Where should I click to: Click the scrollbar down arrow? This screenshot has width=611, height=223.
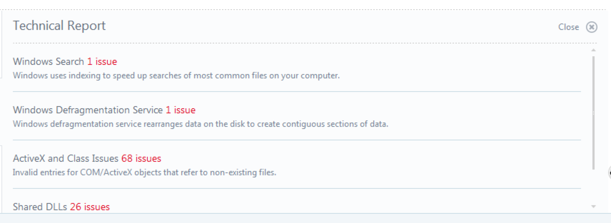[594, 207]
